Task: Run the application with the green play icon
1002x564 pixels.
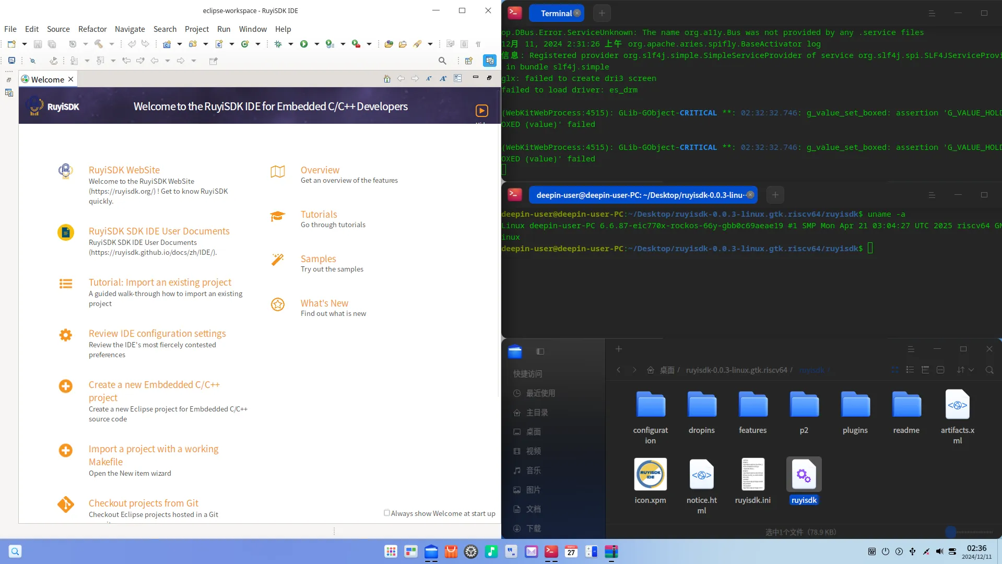Action: tap(303, 44)
